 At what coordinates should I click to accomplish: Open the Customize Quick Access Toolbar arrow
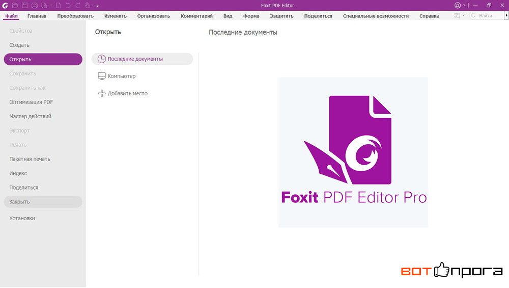coord(97,6)
